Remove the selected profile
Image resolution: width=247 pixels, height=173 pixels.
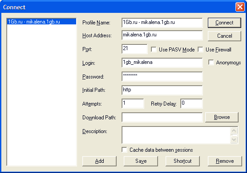225,161
